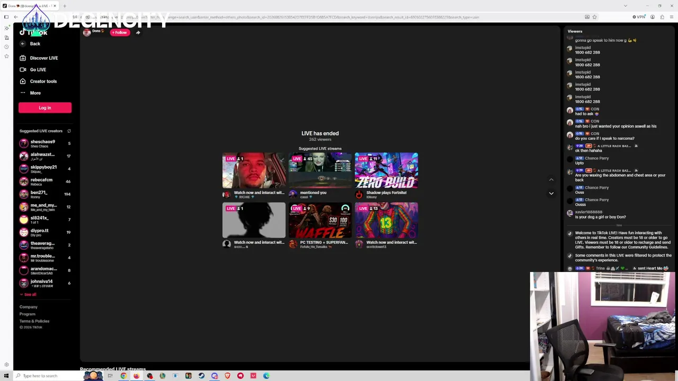Click 'LIVE has ended' message text
The width and height of the screenshot is (678, 381).
tap(320, 133)
